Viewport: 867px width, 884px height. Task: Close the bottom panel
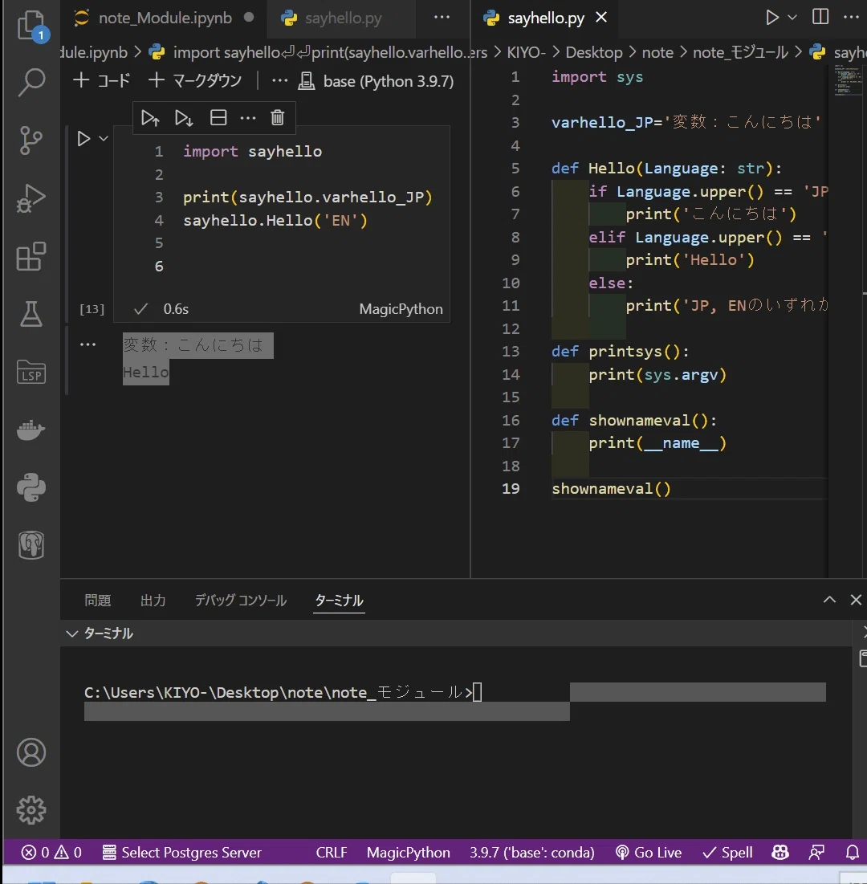coord(856,600)
